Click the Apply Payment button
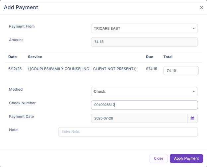This screenshot has width=207, height=167. pos(186,158)
